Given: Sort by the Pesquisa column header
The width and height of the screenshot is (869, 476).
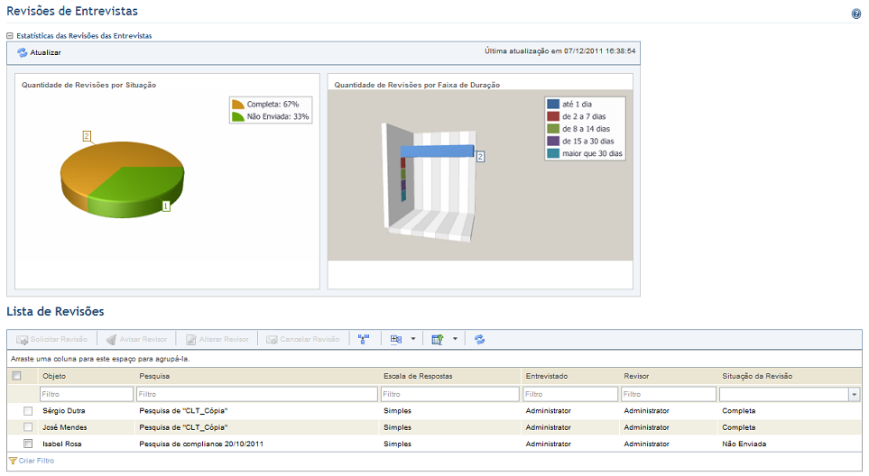Looking at the screenshot, I should (x=154, y=376).
